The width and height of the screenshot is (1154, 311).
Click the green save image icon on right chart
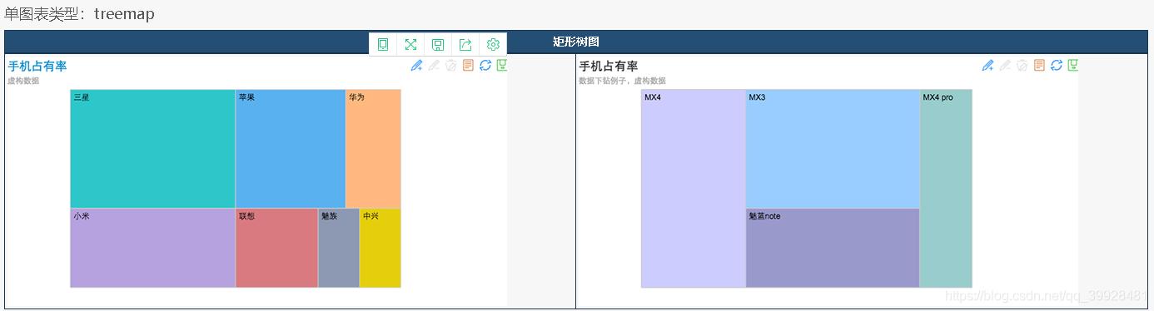pyautogui.click(x=1073, y=65)
